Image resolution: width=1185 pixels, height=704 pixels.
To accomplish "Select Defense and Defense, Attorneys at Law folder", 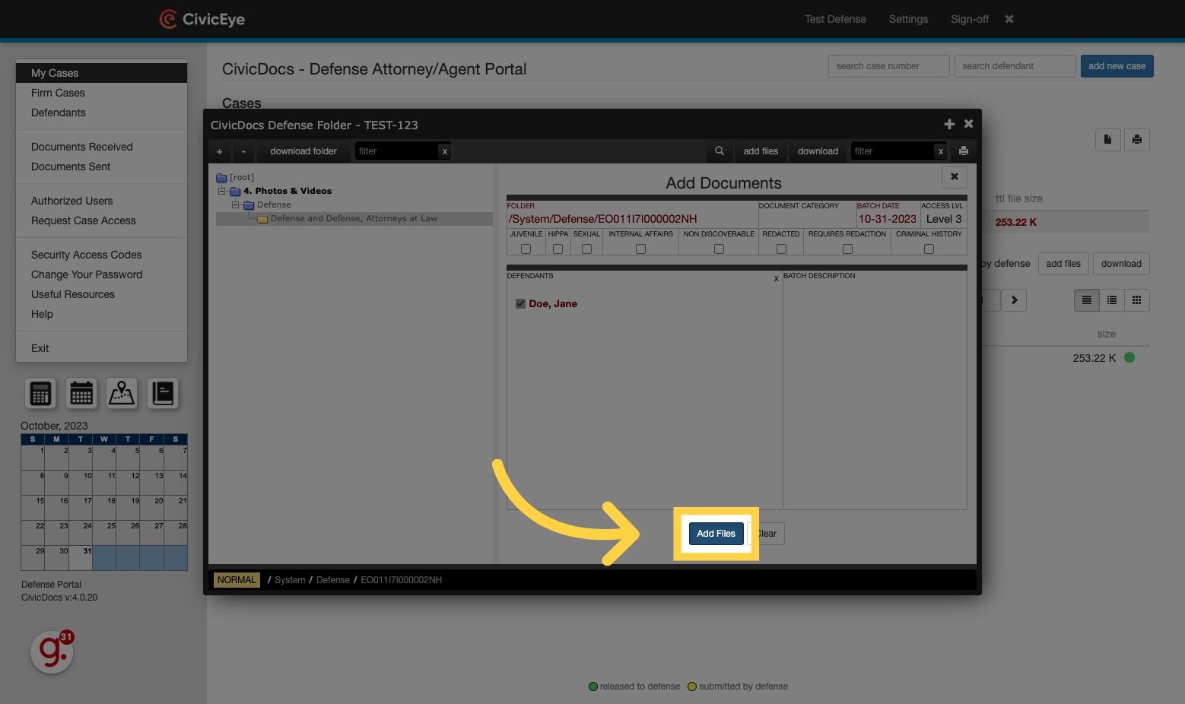I will [x=354, y=219].
